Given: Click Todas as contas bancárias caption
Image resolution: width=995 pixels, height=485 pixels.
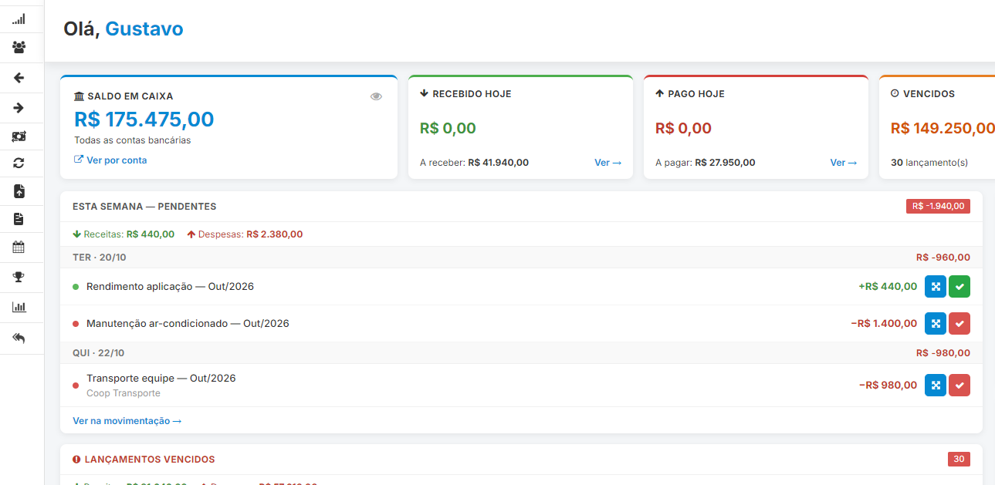Looking at the screenshot, I should point(133,140).
